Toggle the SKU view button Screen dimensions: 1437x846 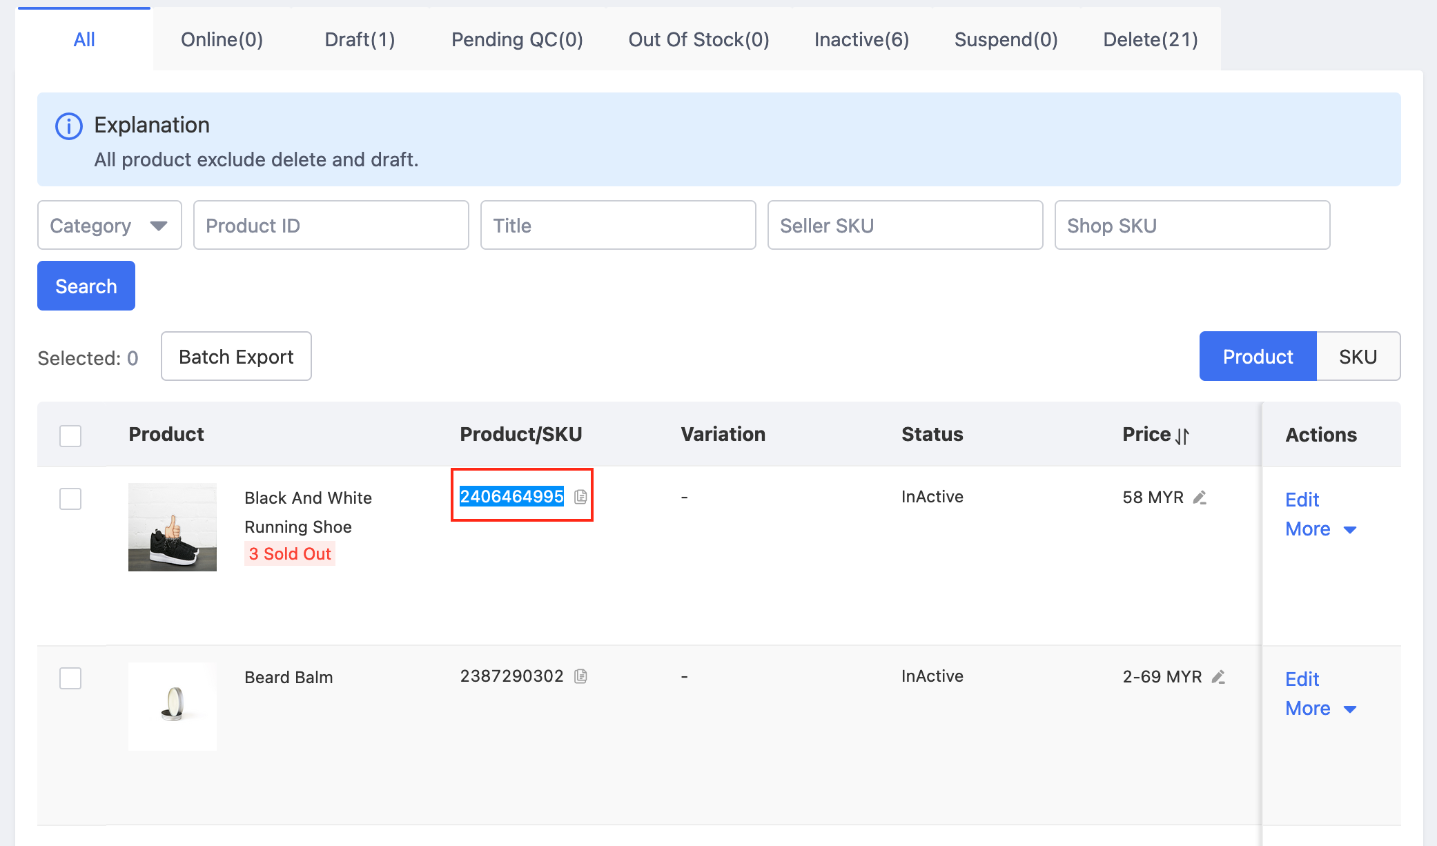pos(1358,356)
